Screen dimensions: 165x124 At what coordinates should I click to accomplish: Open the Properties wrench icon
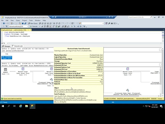[x=109, y=24]
